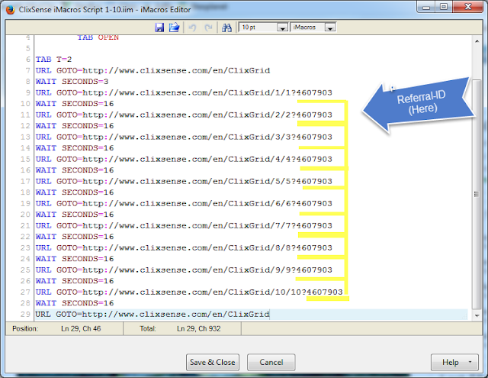Click the Undo arrow icon
Viewport: 488px width, 378px height.
coord(192,27)
